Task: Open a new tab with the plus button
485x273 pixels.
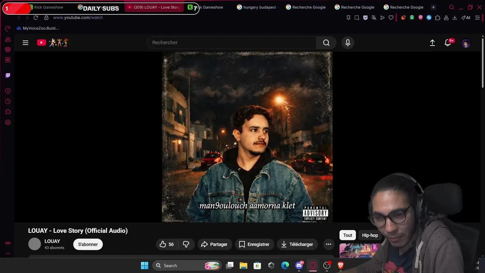Action: [433, 7]
